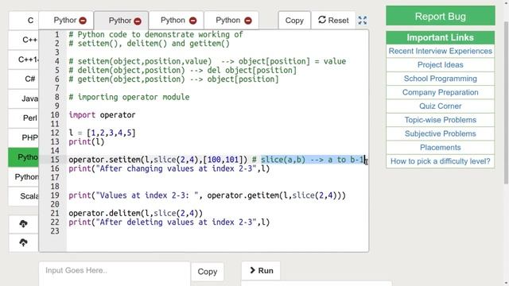509x286 pixels.
Task: Select C++14 language option
Action: (24, 60)
